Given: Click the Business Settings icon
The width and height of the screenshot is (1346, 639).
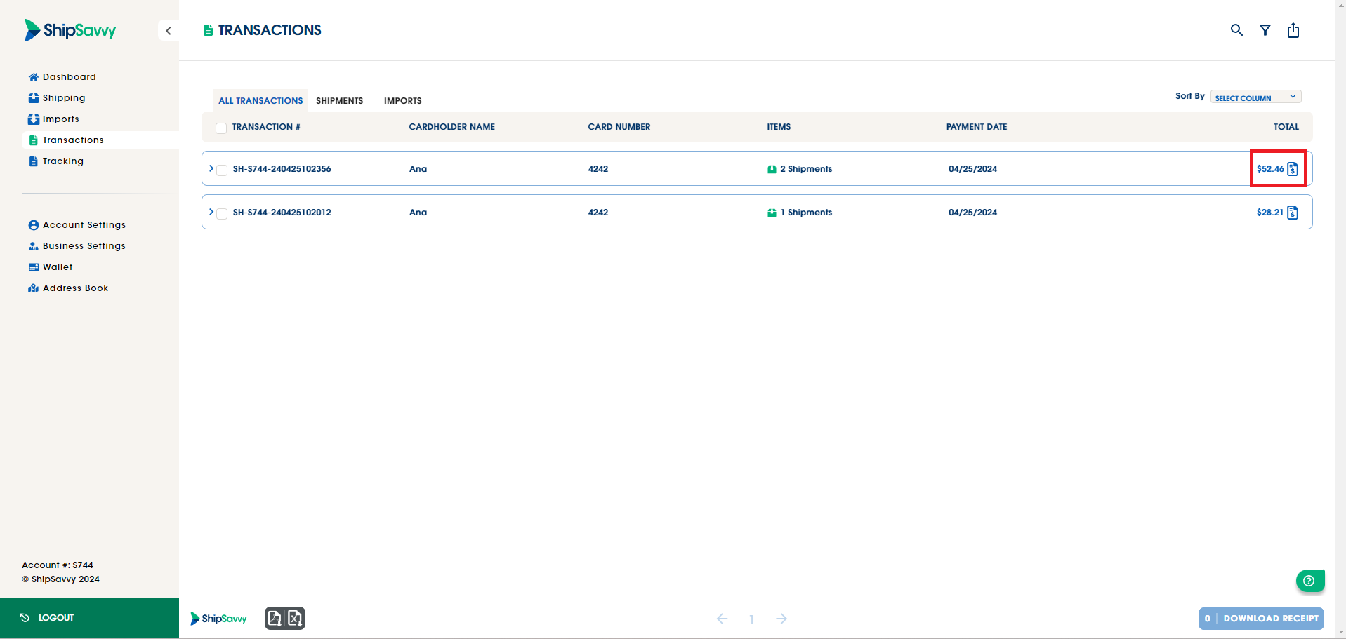Looking at the screenshot, I should [x=33, y=246].
